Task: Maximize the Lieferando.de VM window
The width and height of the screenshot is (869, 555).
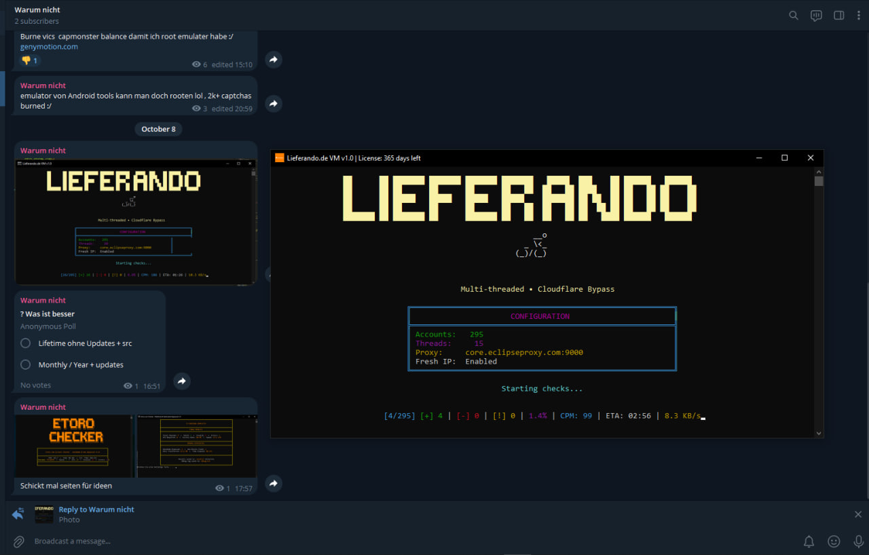Action: [x=784, y=158]
